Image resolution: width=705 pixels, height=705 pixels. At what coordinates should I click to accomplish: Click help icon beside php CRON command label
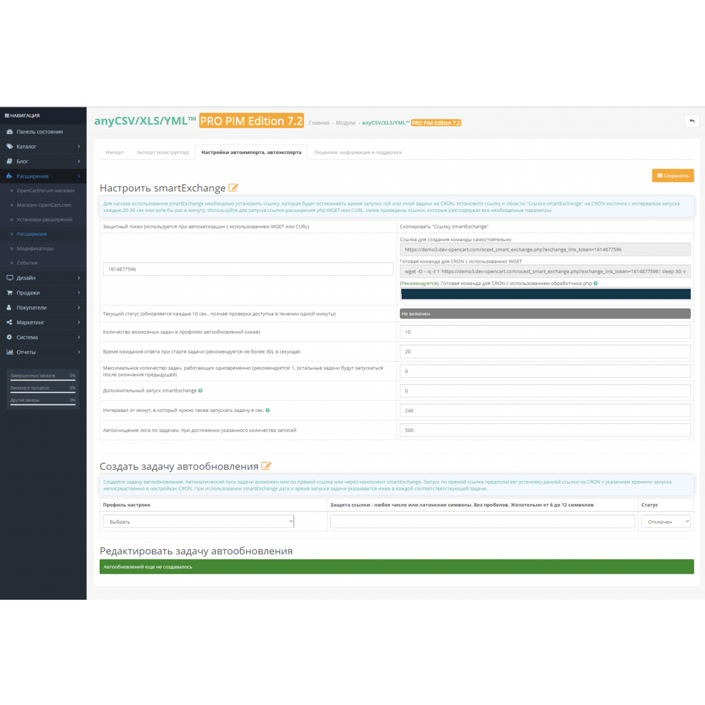[596, 284]
